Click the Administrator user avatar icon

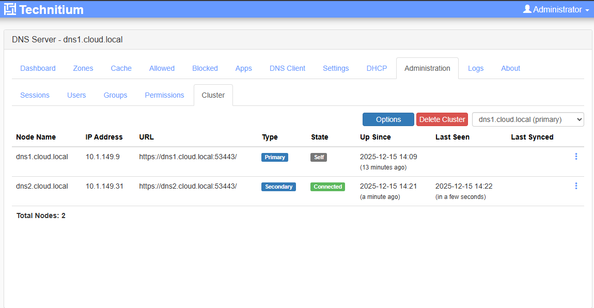tap(527, 9)
